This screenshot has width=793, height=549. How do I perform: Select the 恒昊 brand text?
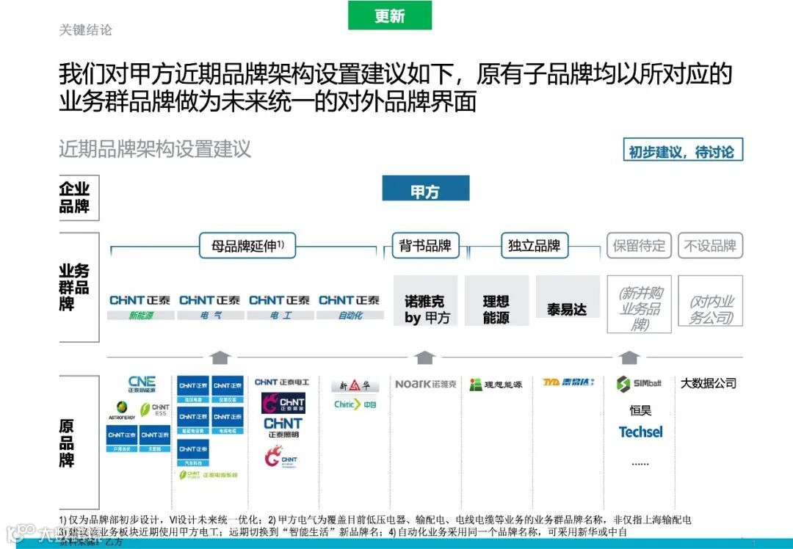[x=640, y=410]
